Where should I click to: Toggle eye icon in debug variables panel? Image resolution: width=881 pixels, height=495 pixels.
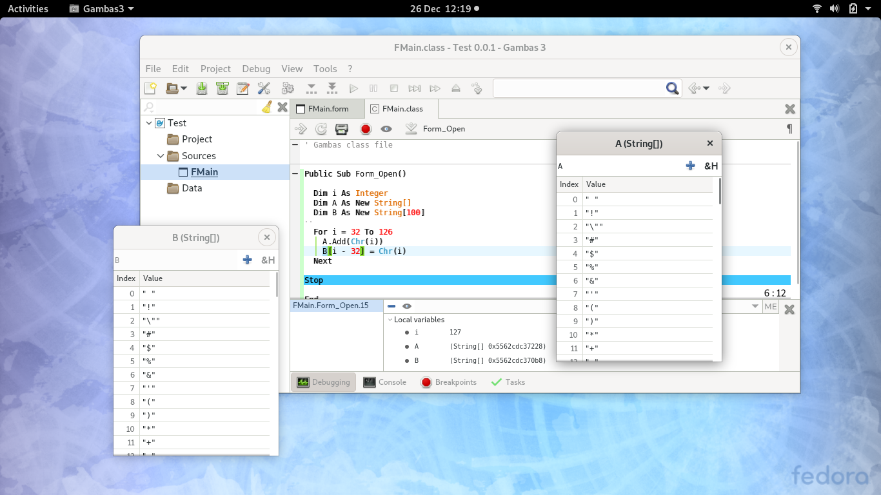[x=407, y=307]
